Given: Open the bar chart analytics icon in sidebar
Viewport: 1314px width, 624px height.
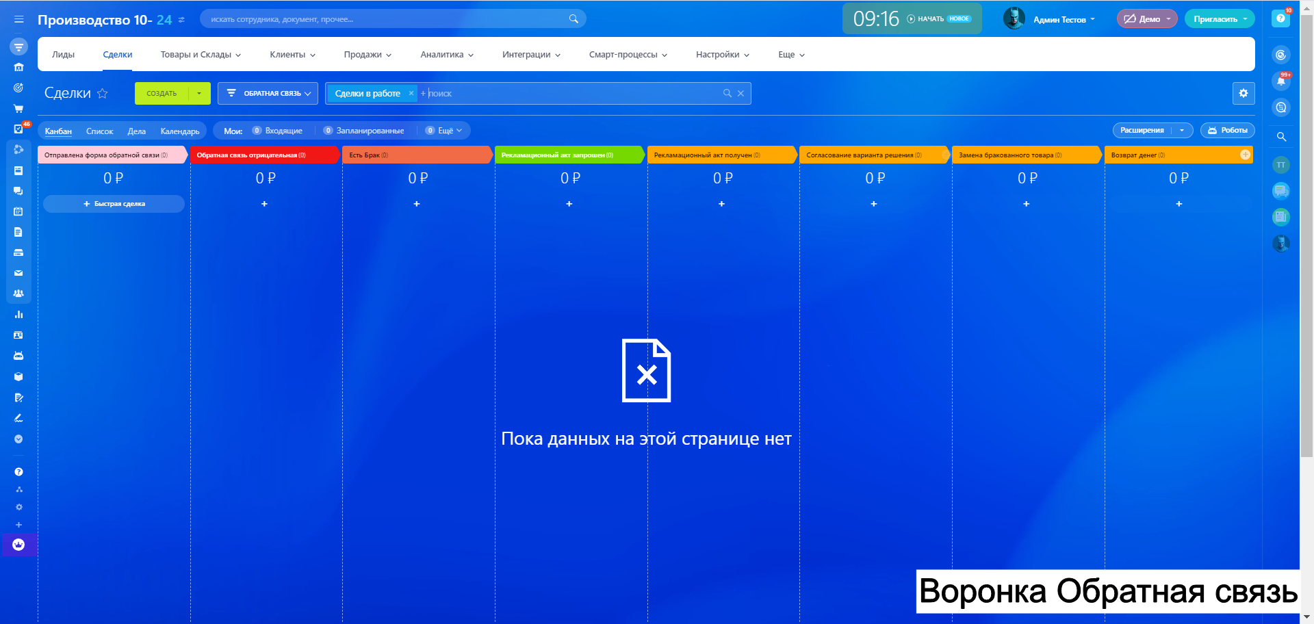Looking at the screenshot, I should [x=18, y=315].
